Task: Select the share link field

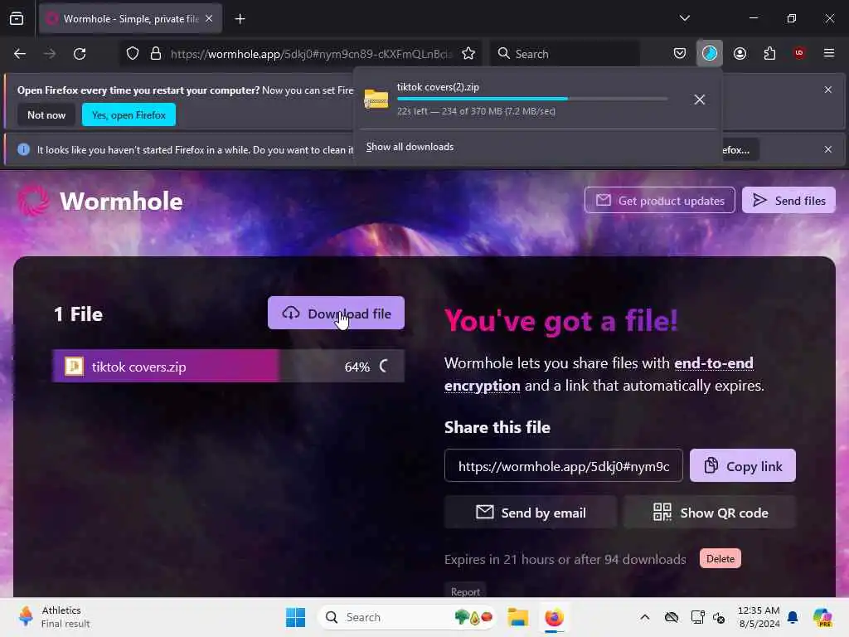Action: coord(563,466)
